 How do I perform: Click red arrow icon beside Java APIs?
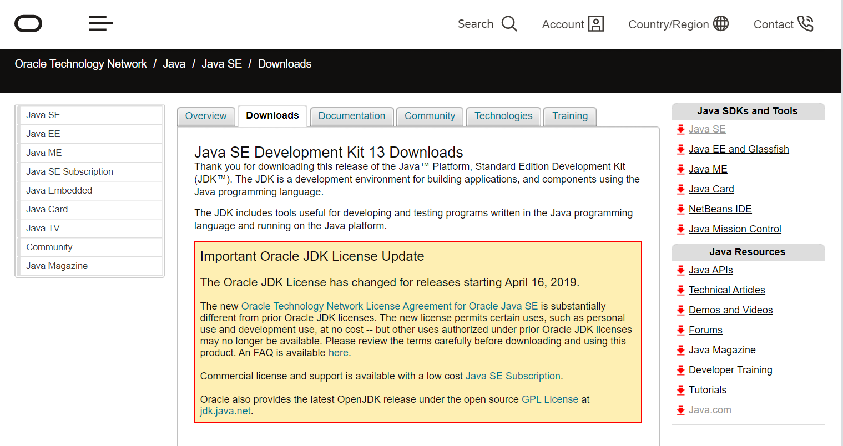tap(681, 270)
